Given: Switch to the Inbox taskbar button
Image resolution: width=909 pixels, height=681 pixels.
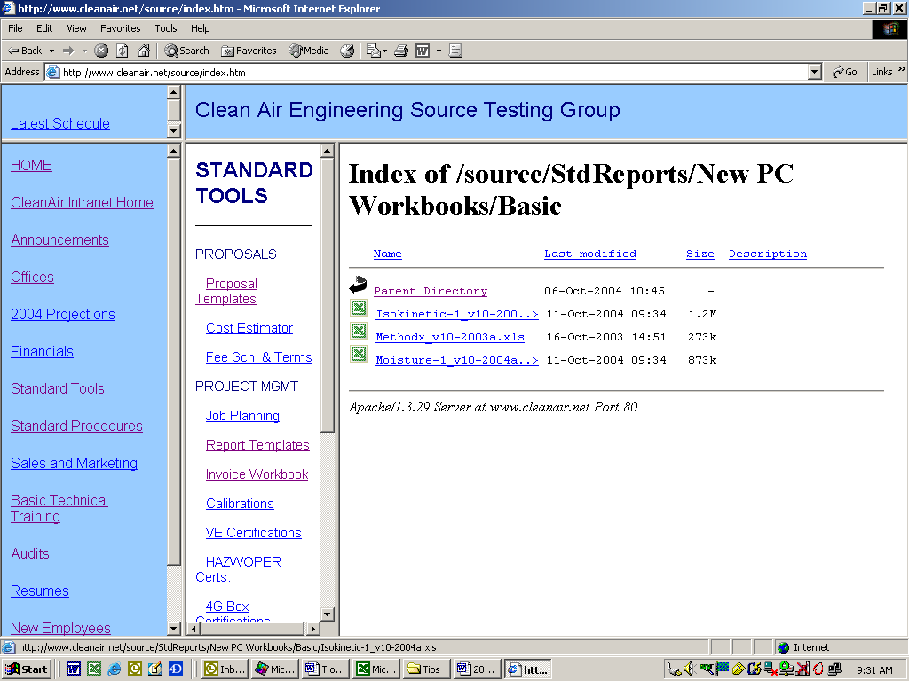Looking at the screenshot, I should click(x=225, y=669).
